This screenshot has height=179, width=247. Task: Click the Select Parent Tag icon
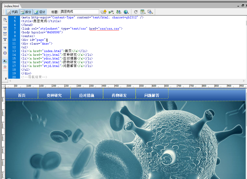tap(5, 48)
